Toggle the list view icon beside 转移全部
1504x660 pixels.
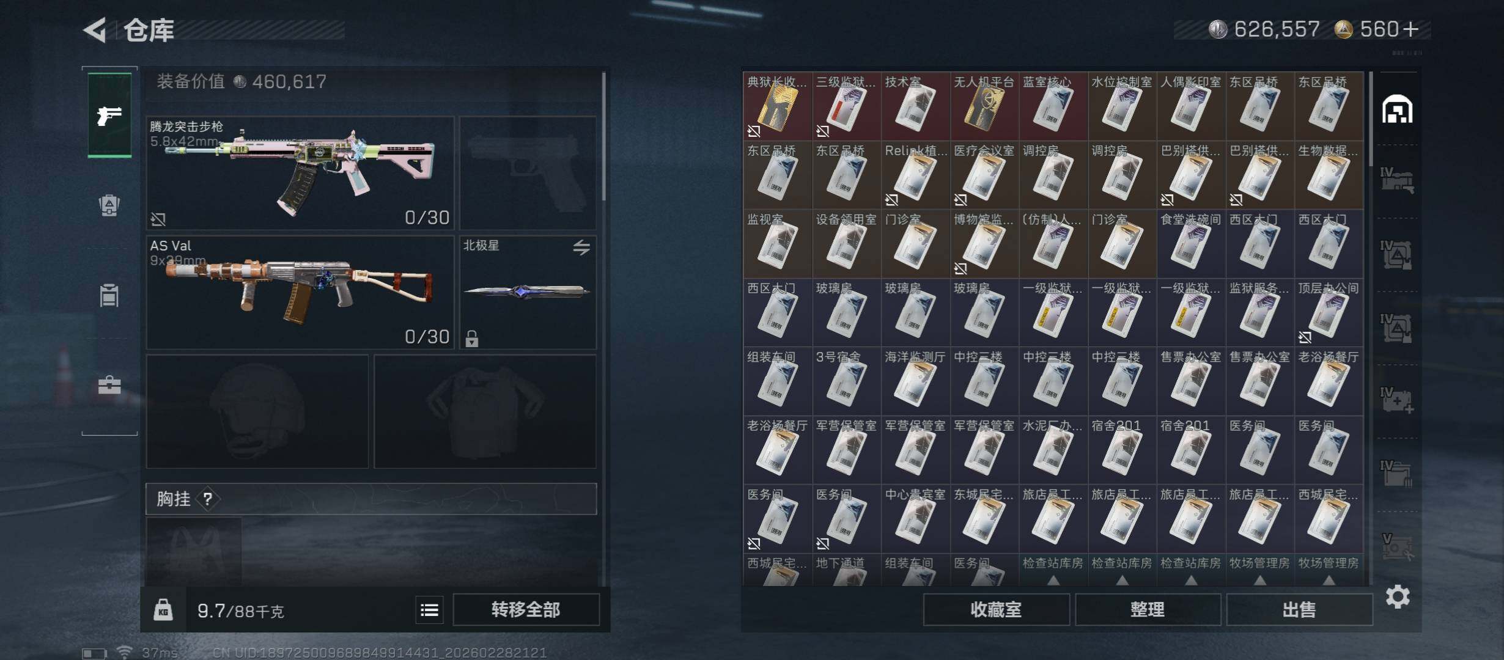click(429, 610)
